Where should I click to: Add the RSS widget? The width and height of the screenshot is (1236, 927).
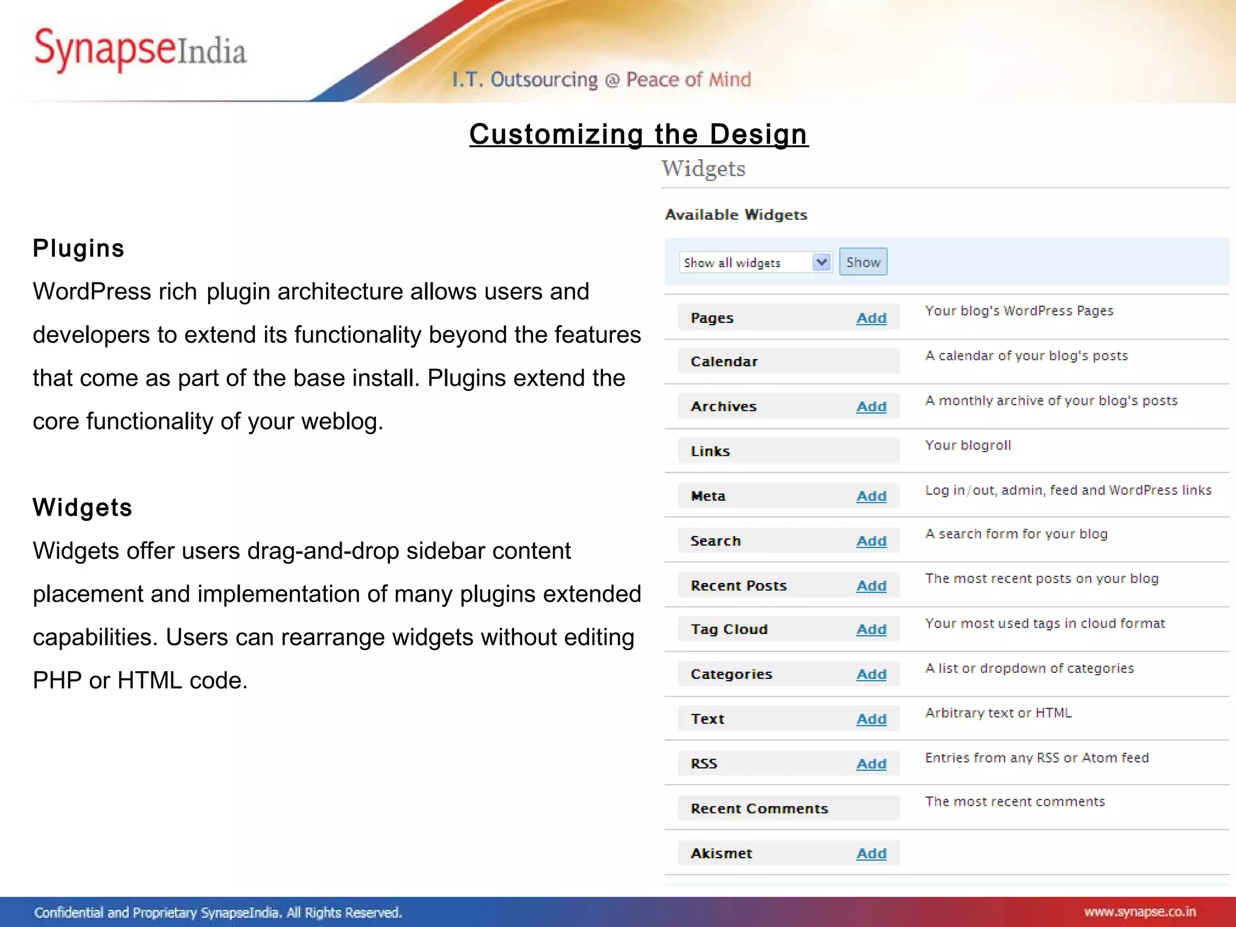tap(871, 764)
